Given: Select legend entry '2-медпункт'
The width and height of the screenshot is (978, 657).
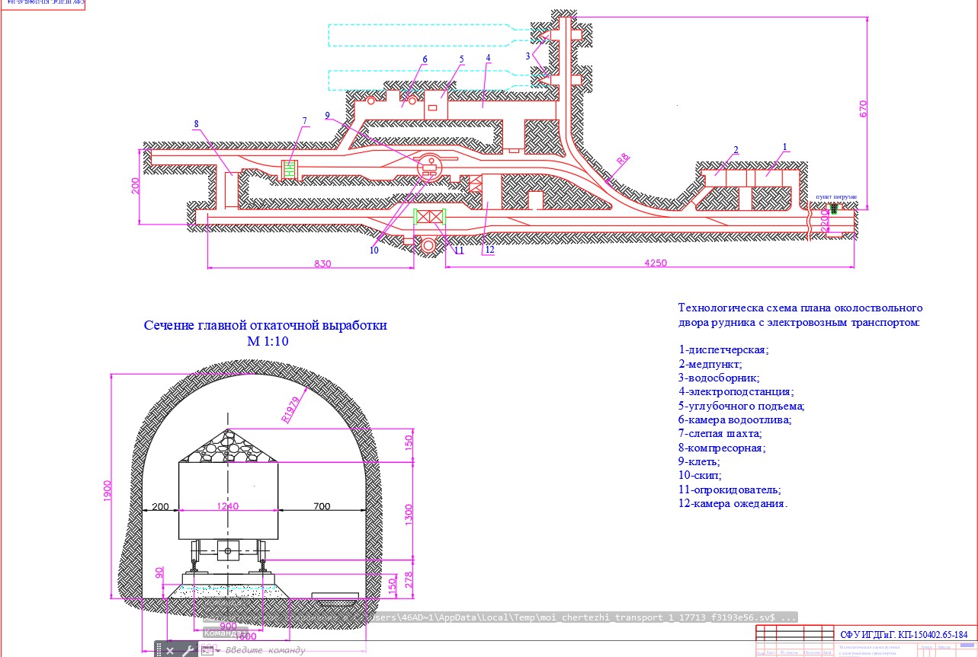Looking at the screenshot, I should (x=710, y=364).
